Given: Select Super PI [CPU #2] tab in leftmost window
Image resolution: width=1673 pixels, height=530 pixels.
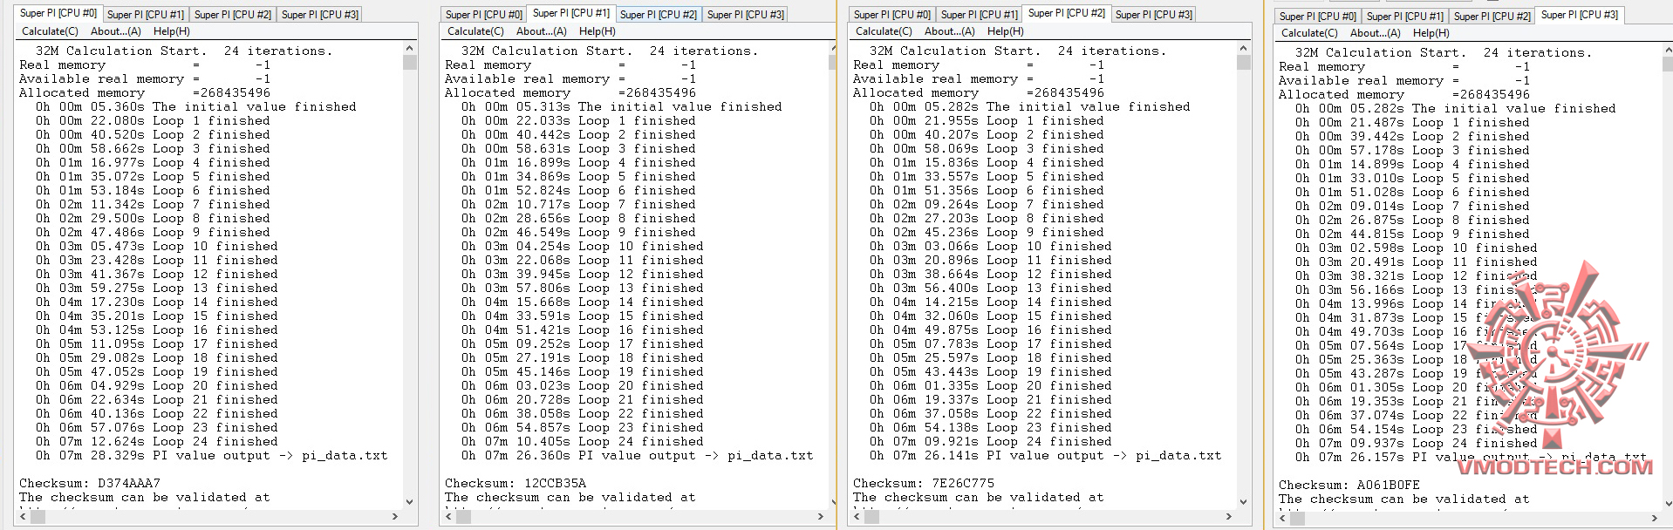Looking at the screenshot, I should 232,15.
